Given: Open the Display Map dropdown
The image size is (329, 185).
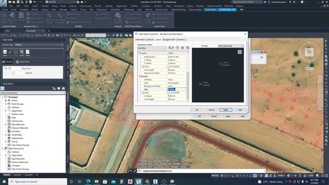Looking at the screenshot, I should [39, 45].
